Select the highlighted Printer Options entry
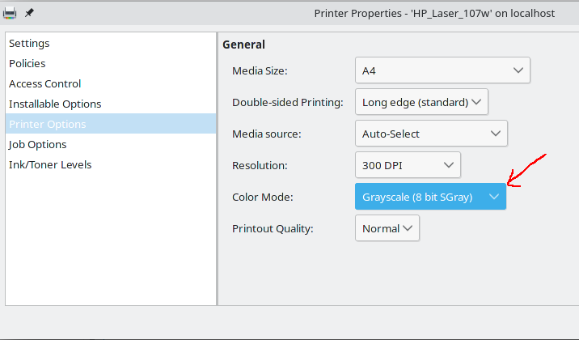579x340 pixels. coord(48,124)
